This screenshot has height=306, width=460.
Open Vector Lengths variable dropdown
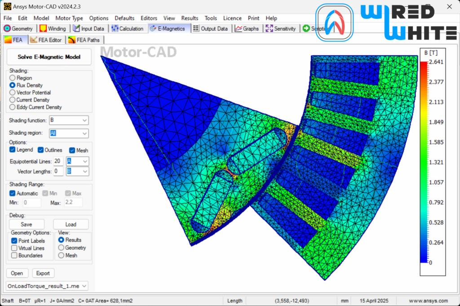coord(85,171)
